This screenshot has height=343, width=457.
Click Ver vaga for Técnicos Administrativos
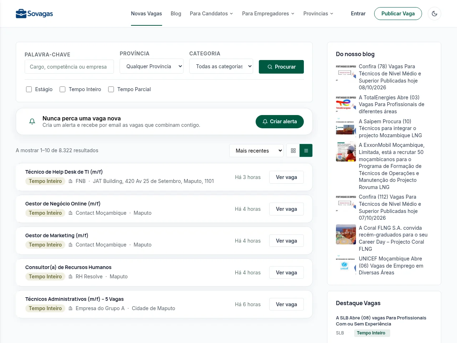point(286,304)
